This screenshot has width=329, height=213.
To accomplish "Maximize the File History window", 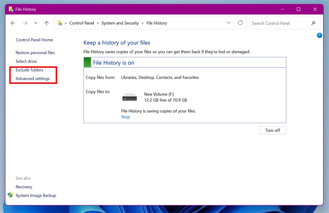I will point(299,9).
